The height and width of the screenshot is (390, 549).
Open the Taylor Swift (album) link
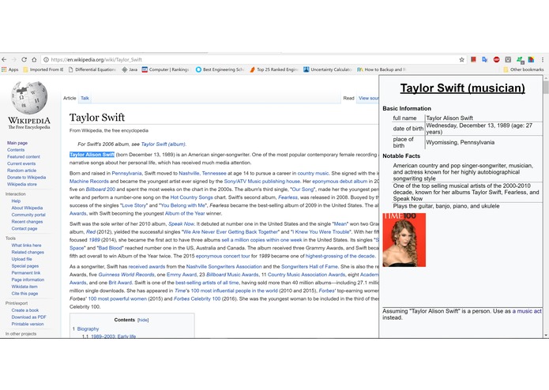(x=164, y=144)
